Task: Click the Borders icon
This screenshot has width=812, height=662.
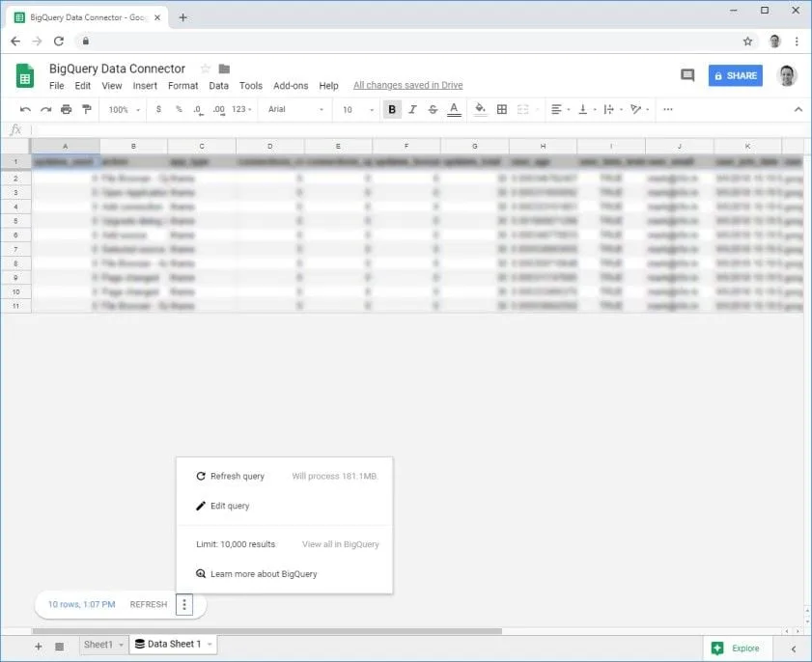Action: (502, 109)
